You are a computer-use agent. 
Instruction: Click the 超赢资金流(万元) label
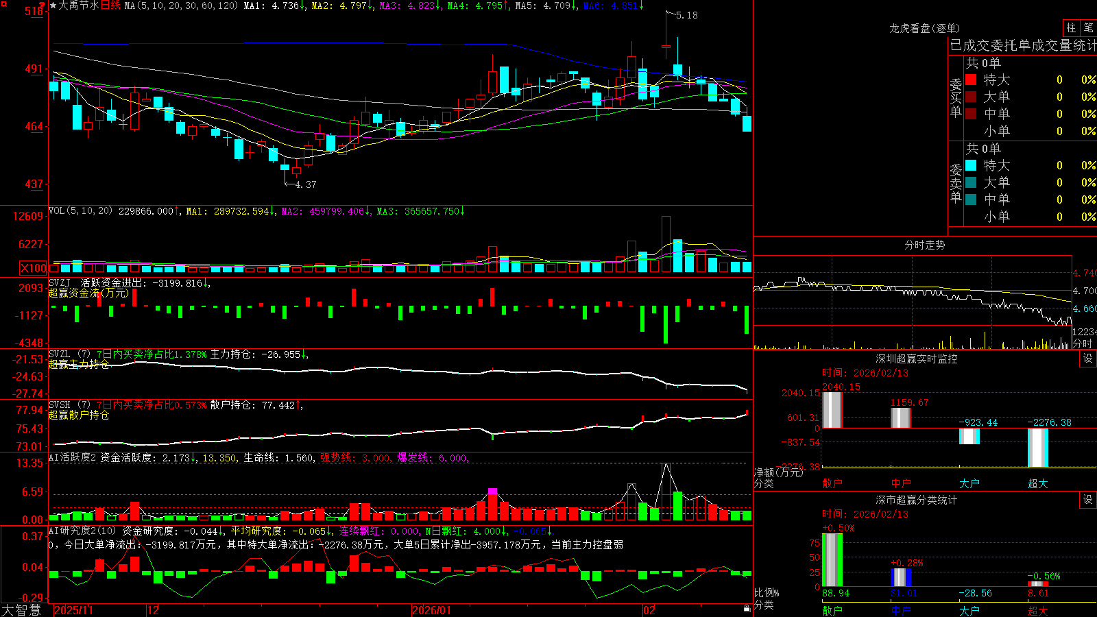click(88, 293)
